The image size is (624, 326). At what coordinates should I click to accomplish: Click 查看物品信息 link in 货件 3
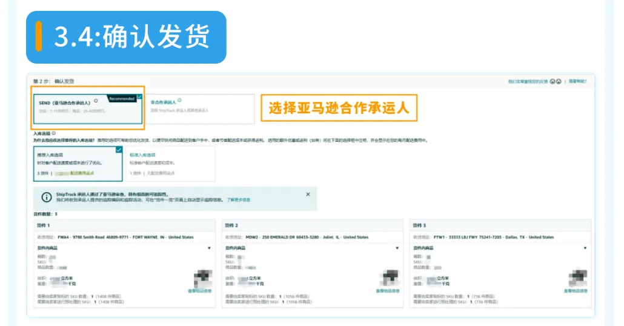(576, 291)
